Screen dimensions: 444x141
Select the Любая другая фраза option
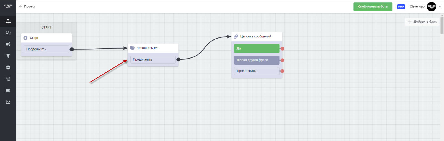[257, 60]
